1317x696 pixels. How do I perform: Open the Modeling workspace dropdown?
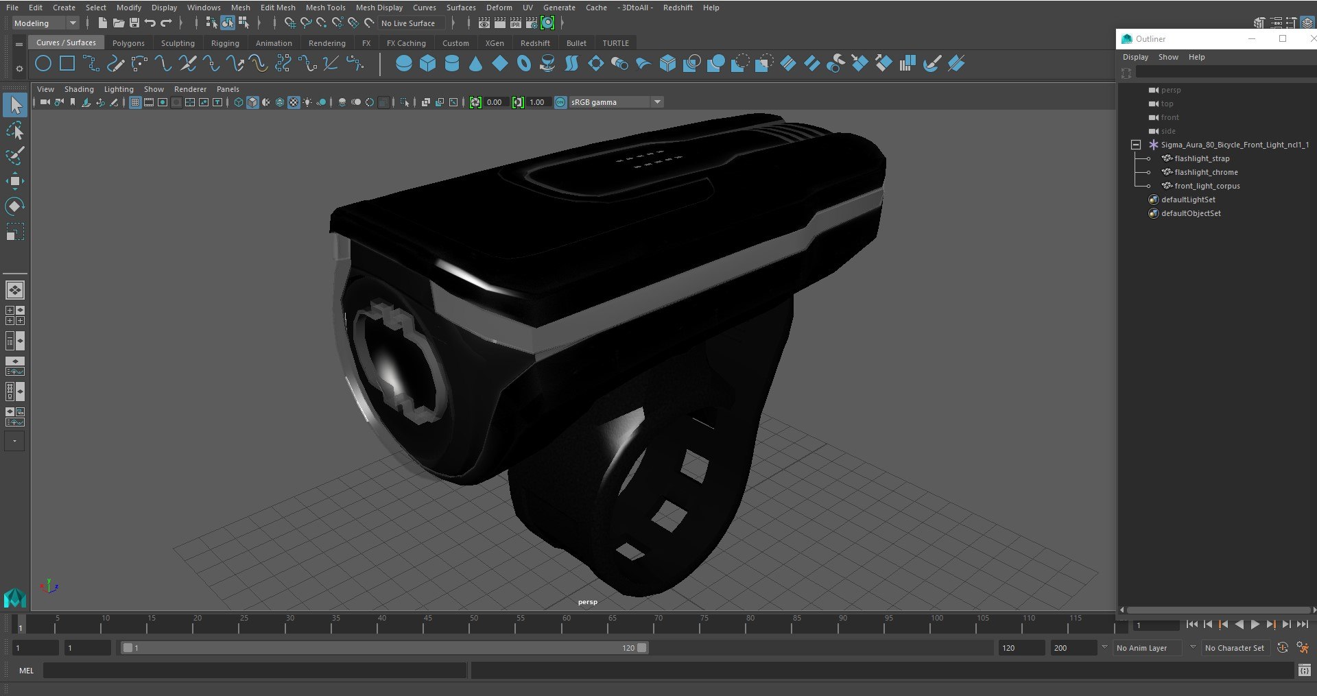click(45, 23)
